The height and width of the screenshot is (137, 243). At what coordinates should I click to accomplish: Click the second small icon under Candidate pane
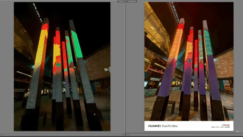tap(129, 134)
